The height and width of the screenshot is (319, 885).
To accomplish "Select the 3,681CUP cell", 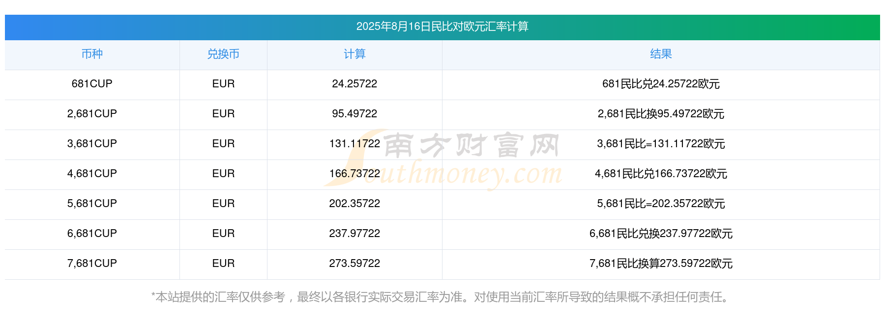I will click(x=92, y=144).
